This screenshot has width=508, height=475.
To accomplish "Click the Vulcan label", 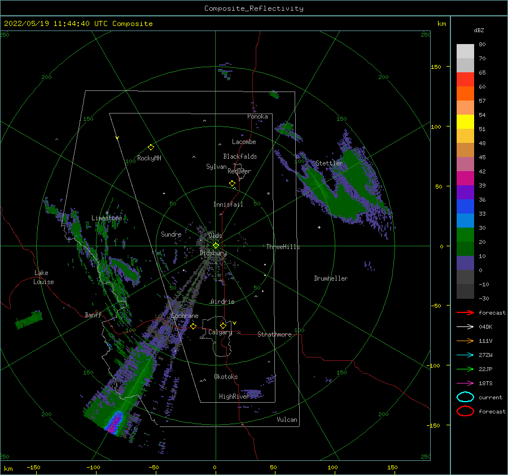I will [287, 420].
